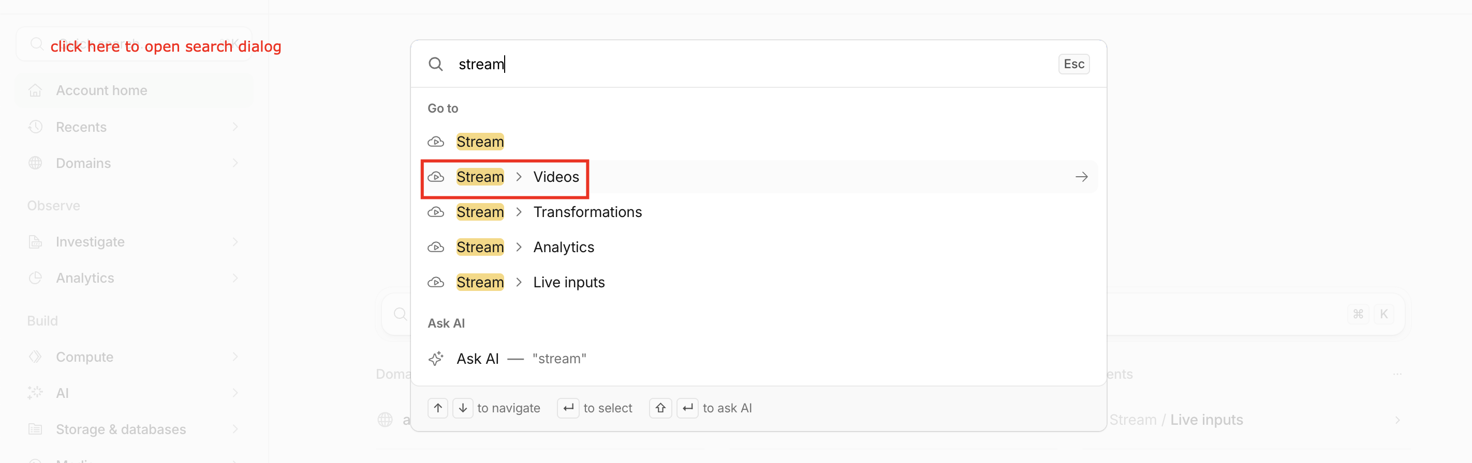1472x463 pixels.
Task: Click the down arrow navigate key hint
Action: [x=463, y=408]
